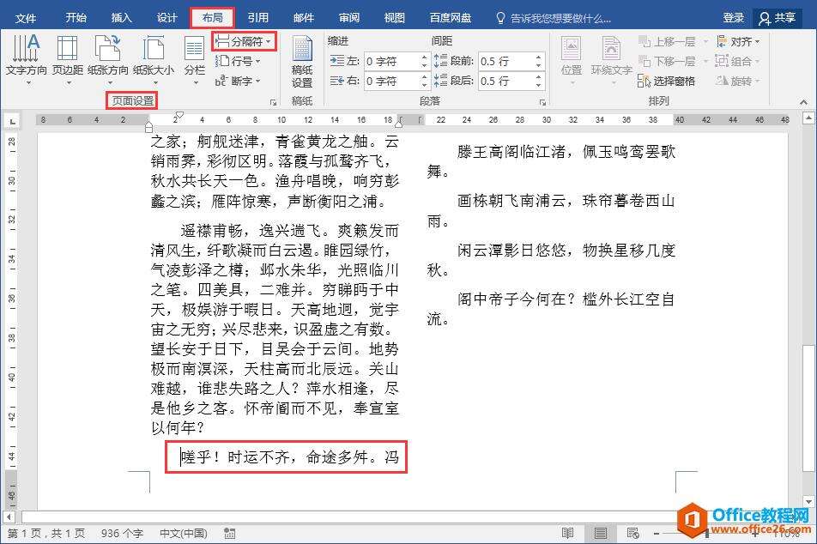Click the 登录 sign-in link

click(x=733, y=18)
